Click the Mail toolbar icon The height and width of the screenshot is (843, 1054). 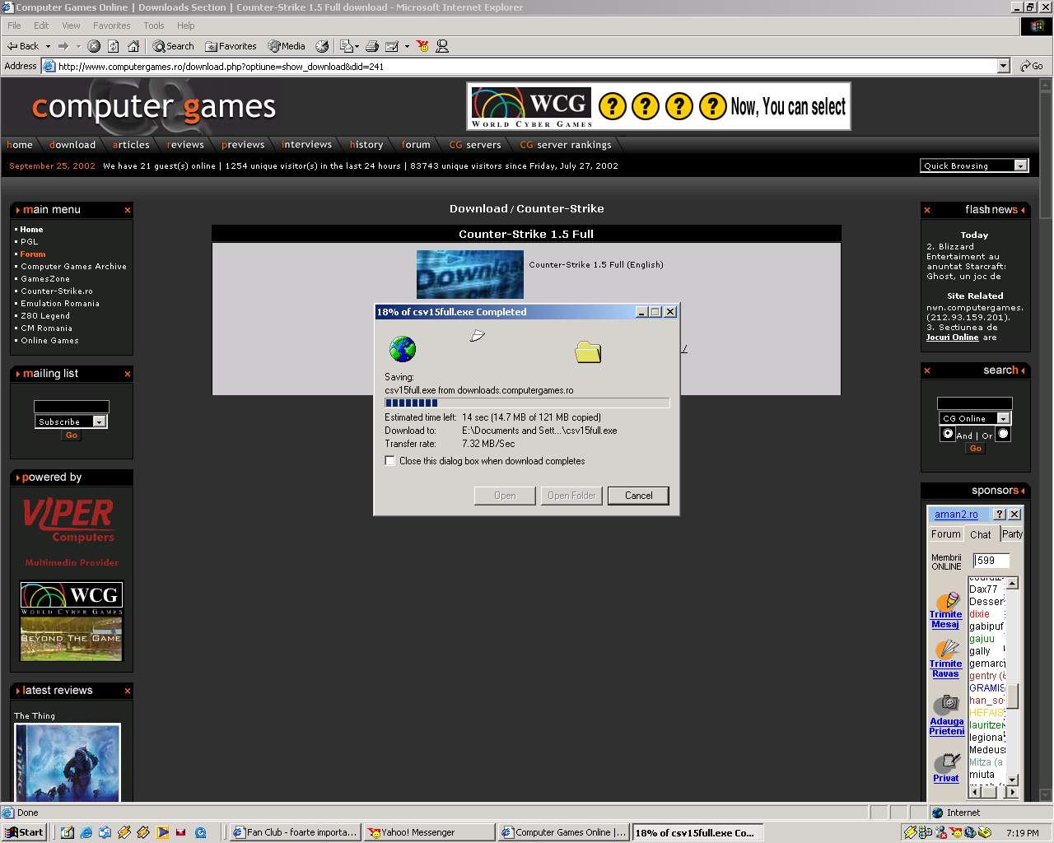pos(346,46)
